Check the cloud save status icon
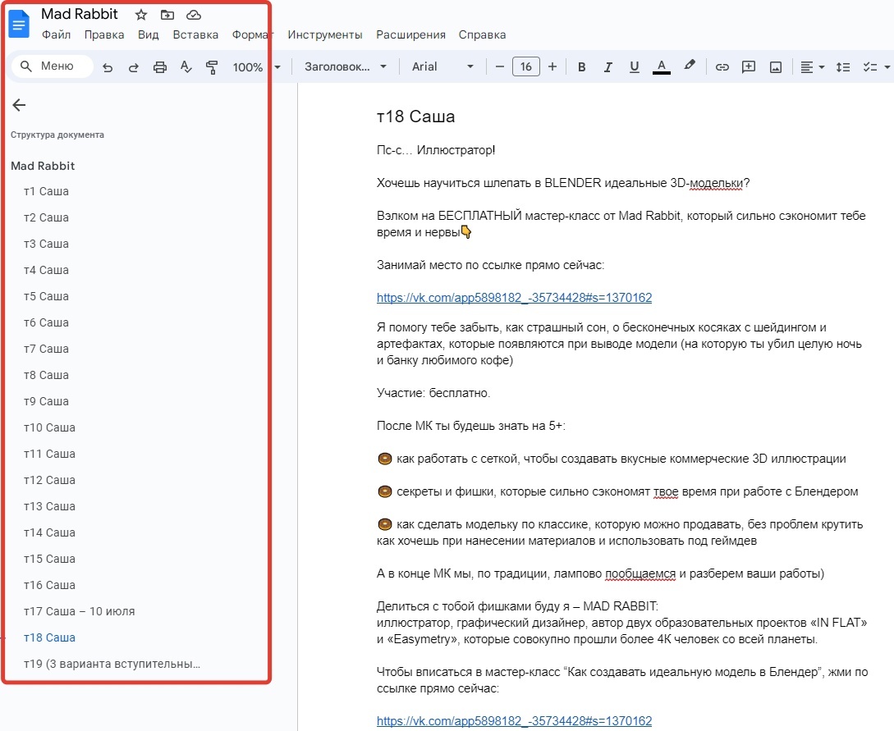Viewport: 894px width, 731px height. (194, 15)
